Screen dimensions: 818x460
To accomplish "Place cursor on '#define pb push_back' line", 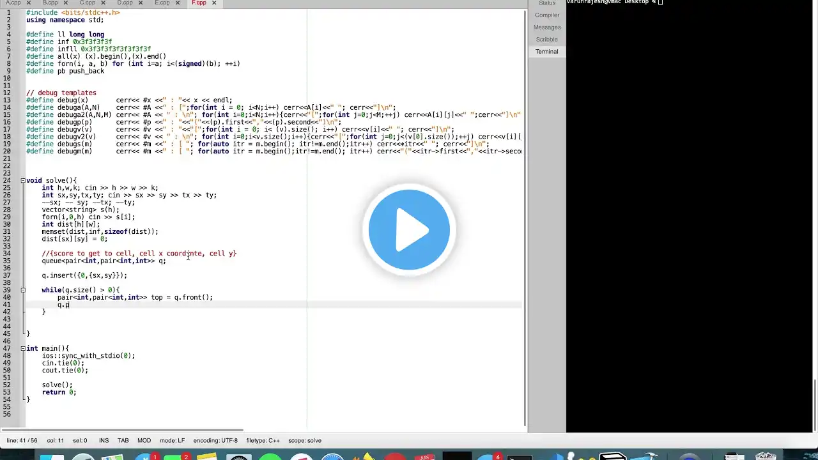I will (x=65, y=71).
